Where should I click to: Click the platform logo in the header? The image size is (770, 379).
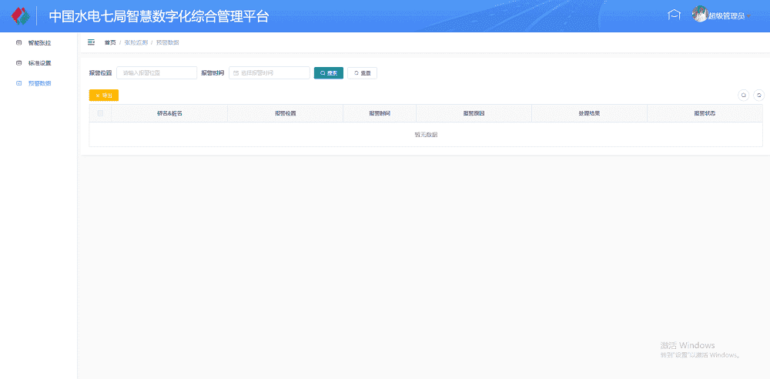[x=20, y=15]
